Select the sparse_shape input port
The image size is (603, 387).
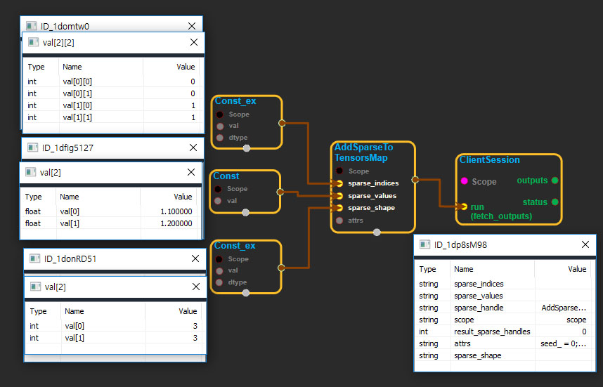coord(341,208)
